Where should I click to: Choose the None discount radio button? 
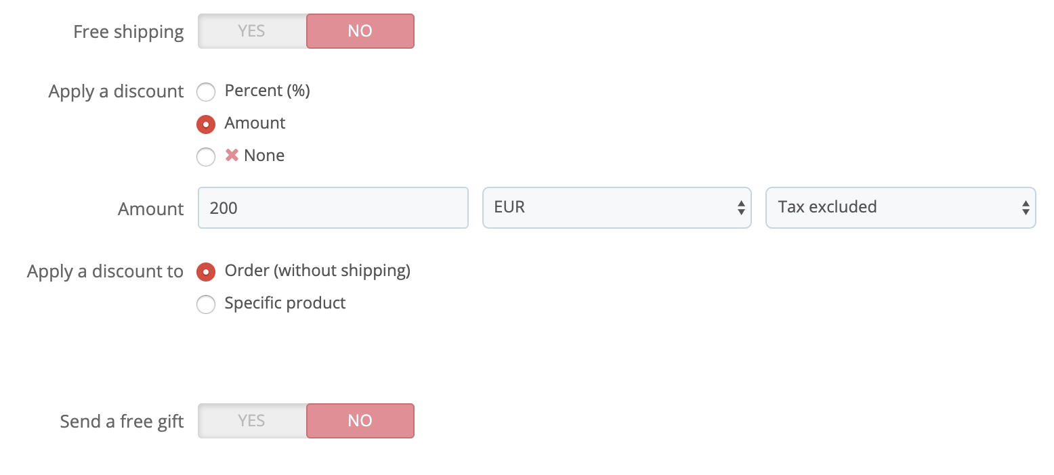tap(206, 157)
